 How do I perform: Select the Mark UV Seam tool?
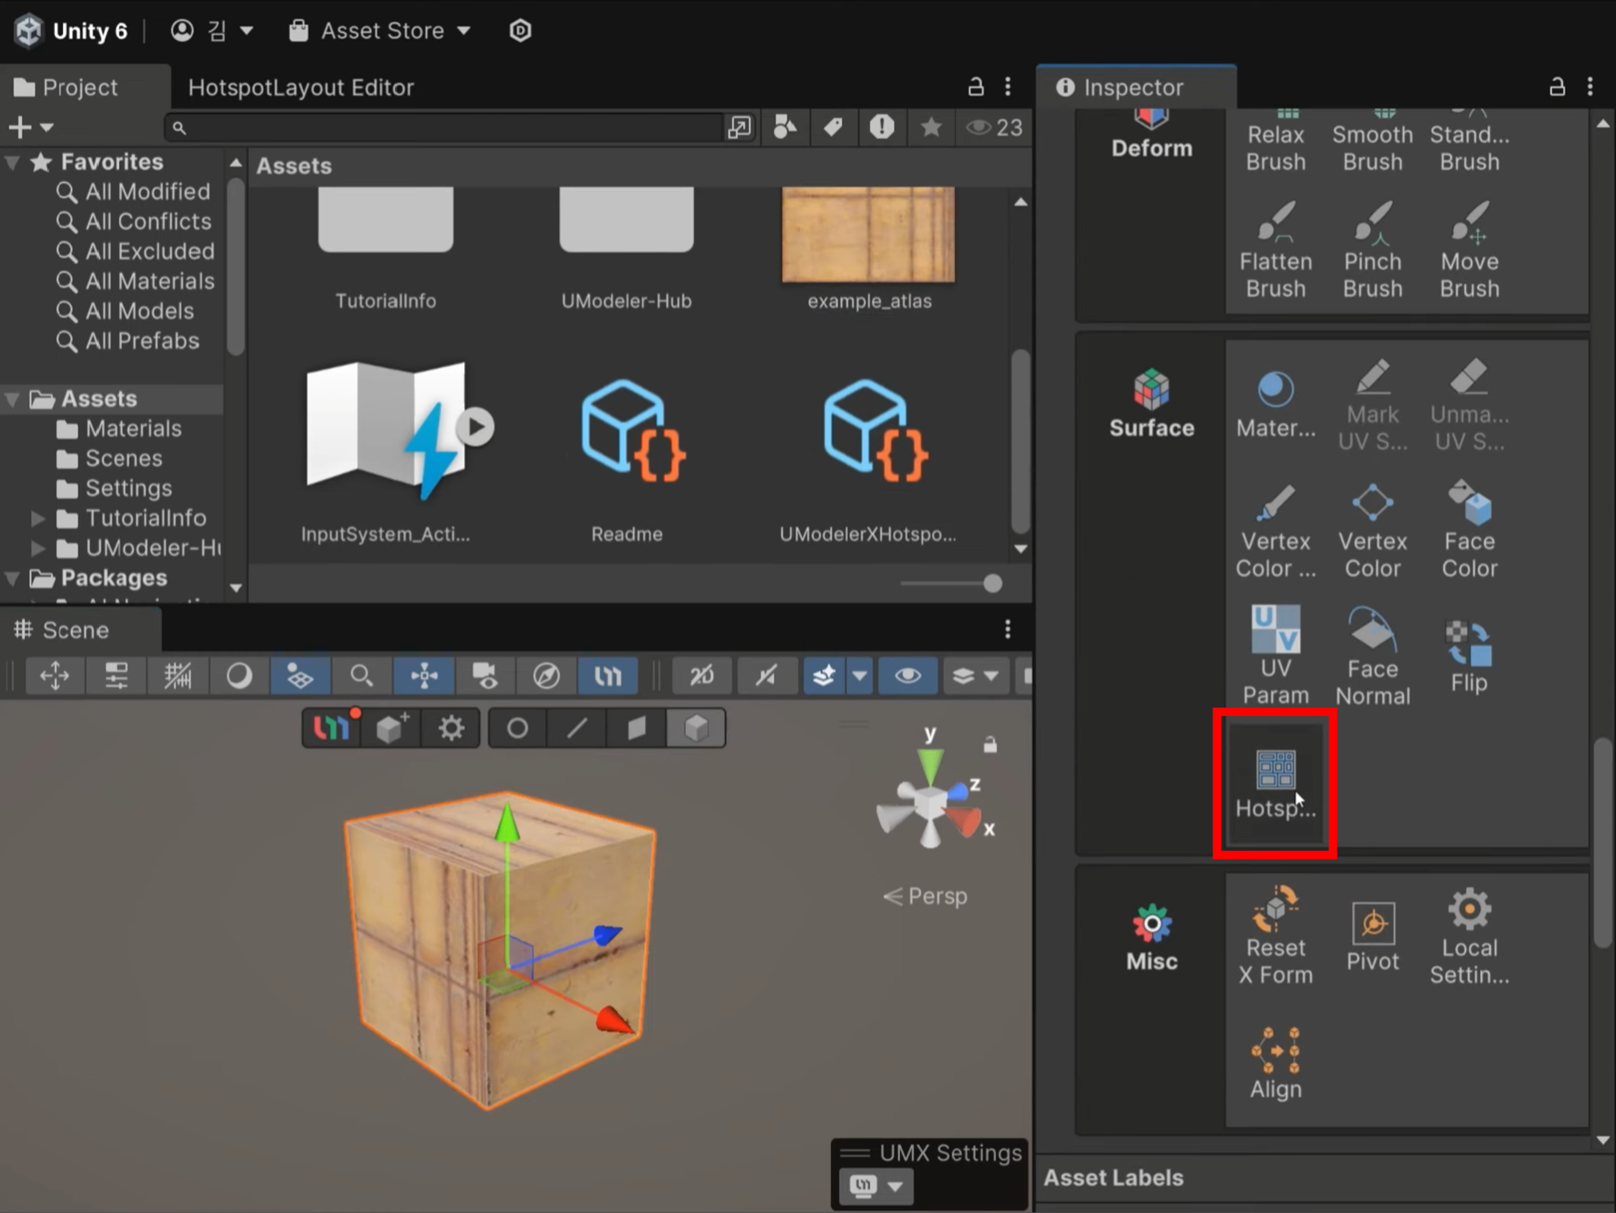click(x=1372, y=404)
